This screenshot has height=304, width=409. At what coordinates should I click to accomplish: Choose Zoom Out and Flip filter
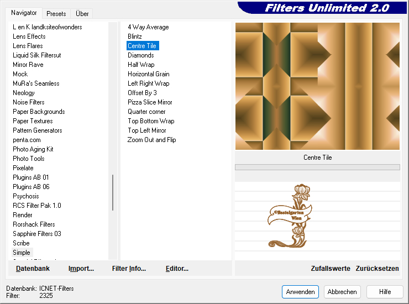151,140
